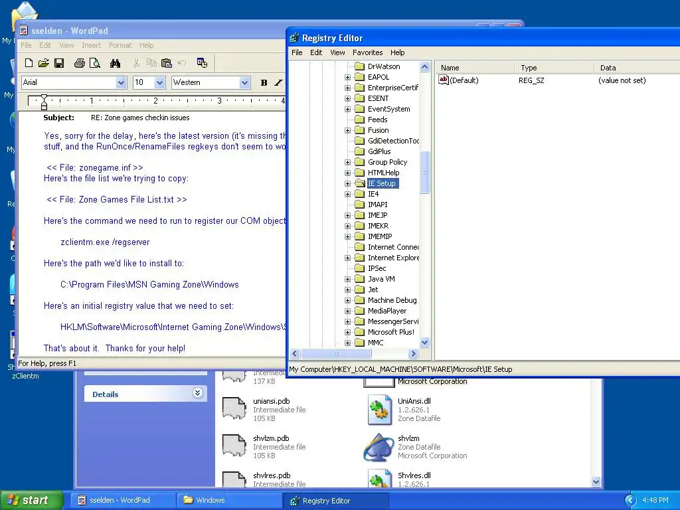Click the shvlzm spade application icon

click(x=379, y=447)
